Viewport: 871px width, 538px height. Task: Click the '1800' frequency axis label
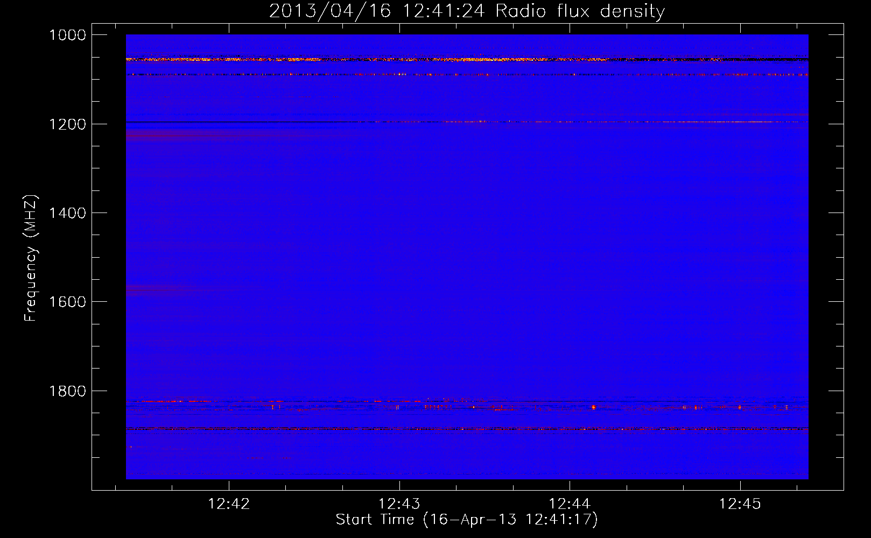tap(67, 391)
